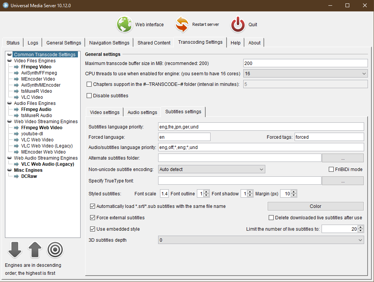Click arrow icon beside MEncoder Video
Viewport: 374px width, 282px height.
click(16, 79)
